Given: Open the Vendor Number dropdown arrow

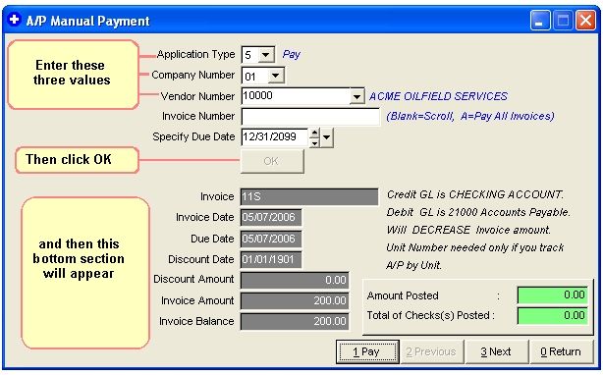Looking at the screenshot, I should point(356,96).
